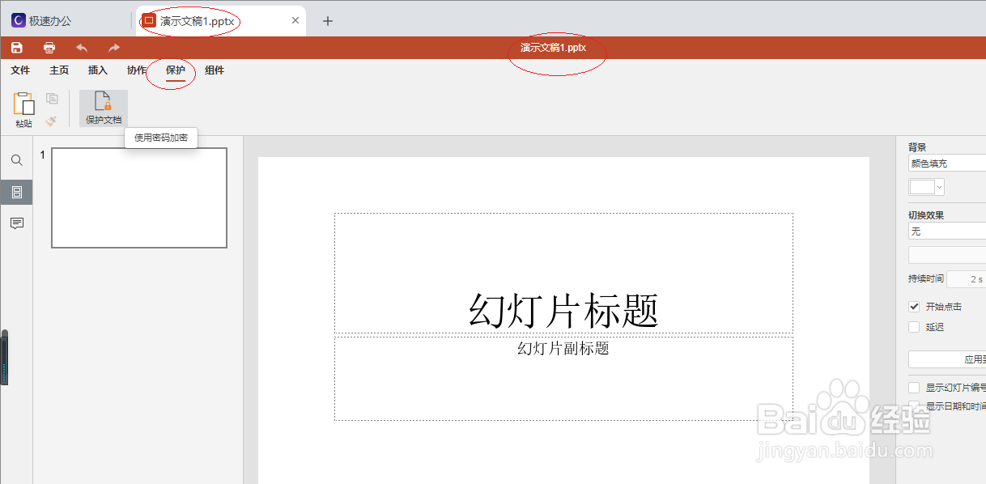
Task: Uncheck the 开始点击 checkbox
Action: [916, 306]
